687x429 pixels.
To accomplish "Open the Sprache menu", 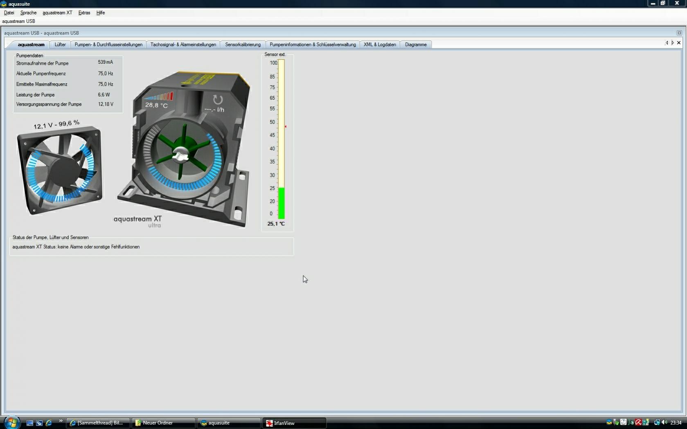I will [29, 13].
